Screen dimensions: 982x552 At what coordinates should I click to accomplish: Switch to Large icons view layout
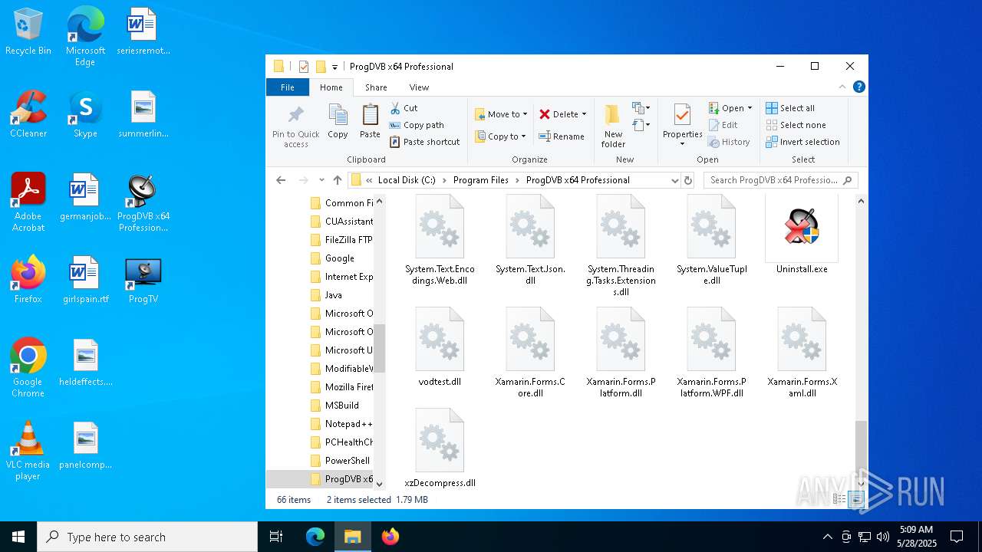coord(856,499)
